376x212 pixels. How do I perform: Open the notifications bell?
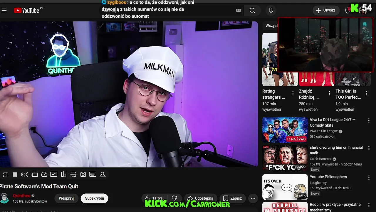(347, 11)
